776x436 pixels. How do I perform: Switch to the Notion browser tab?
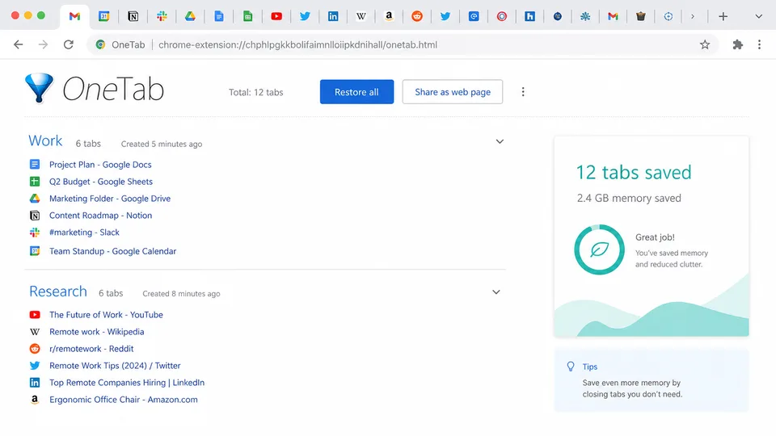tap(133, 16)
